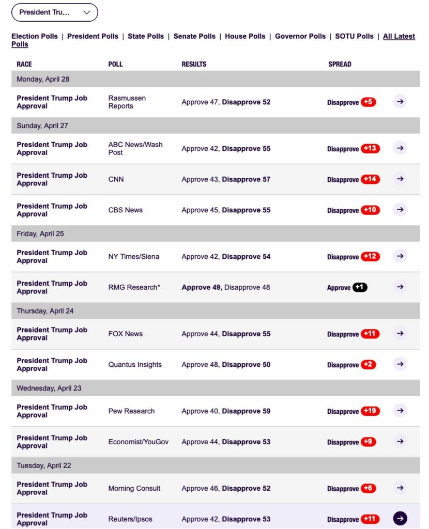Click the arrow icon in CNN row
429x529 pixels.
(400, 179)
